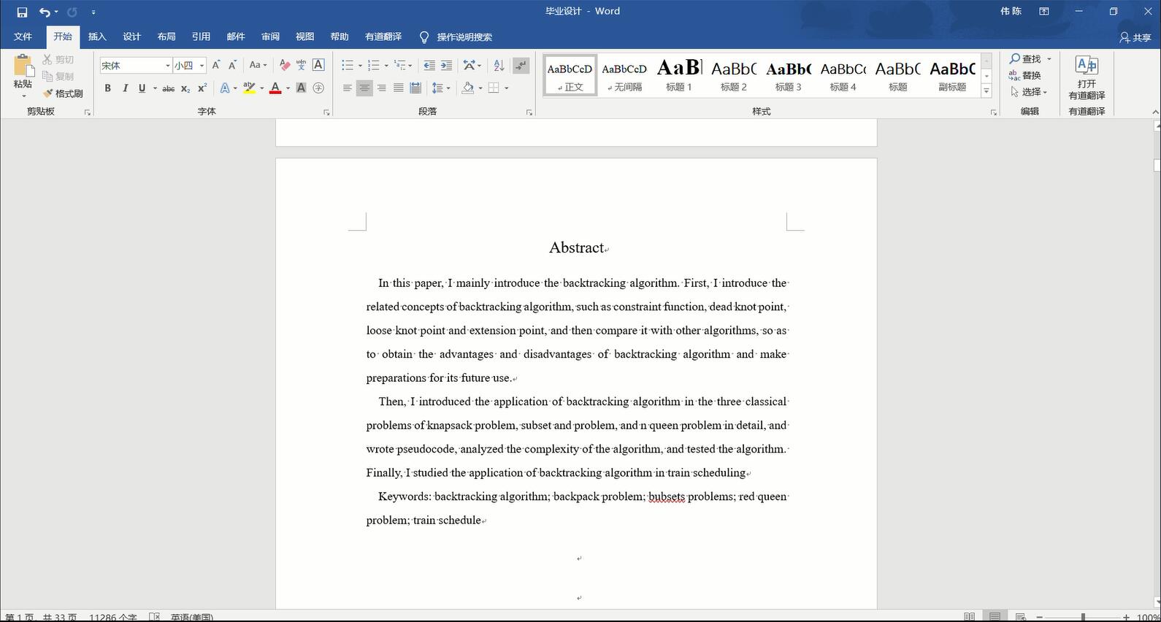The image size is (1161, 622).
Task: Open the Youdao Translate (打开有道翻译) button
Action: pos(1087,77)
